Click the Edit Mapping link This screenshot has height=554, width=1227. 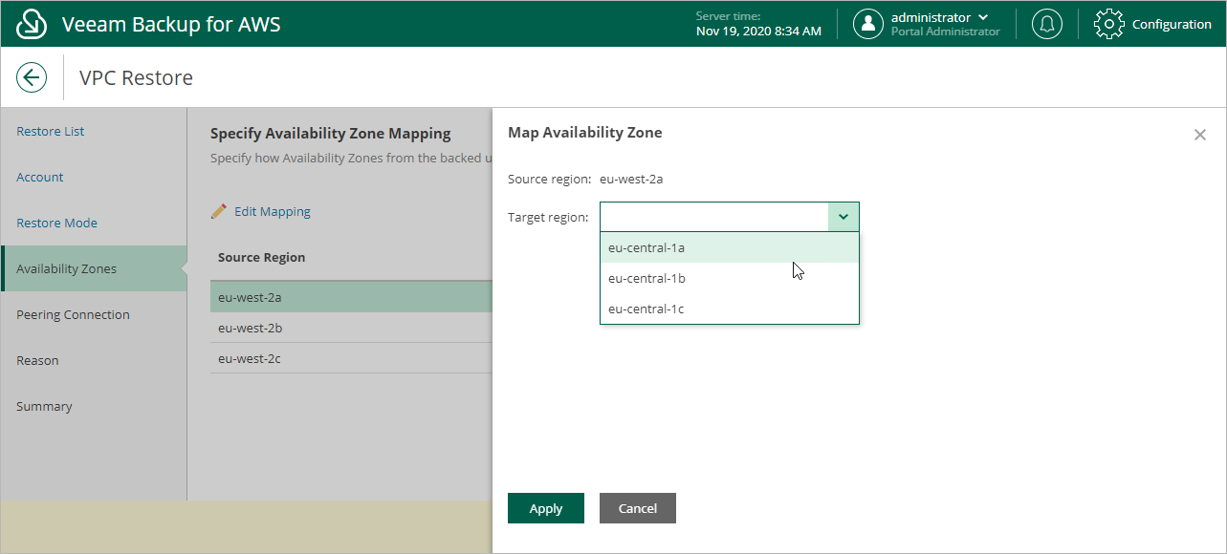coord(273,211)
